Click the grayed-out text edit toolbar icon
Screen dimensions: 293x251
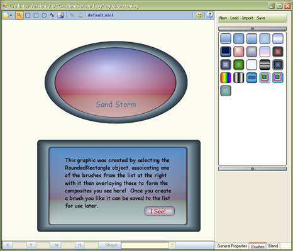click(72, 15)
